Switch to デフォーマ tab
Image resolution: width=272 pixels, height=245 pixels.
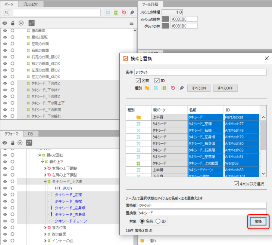12,134
